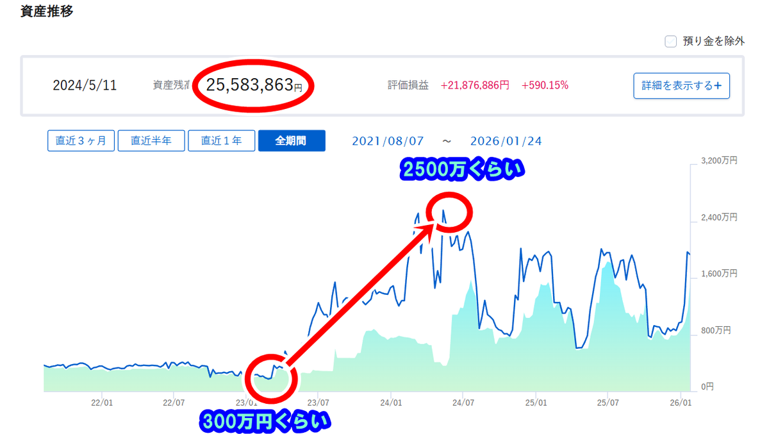
Task: Select the 全期間 period tab
Action: click(x=292, y=141)
